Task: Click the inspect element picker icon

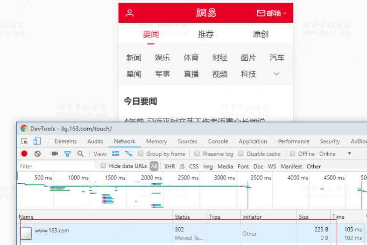Action: (25, 141)
